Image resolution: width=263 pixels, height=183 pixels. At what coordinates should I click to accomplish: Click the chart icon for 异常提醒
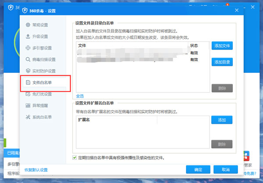pyautogui.click(x=28, y=106)
